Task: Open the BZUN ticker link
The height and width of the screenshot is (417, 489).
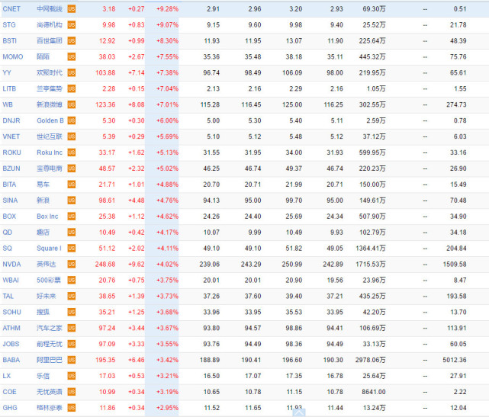Action: coord(11,168)
